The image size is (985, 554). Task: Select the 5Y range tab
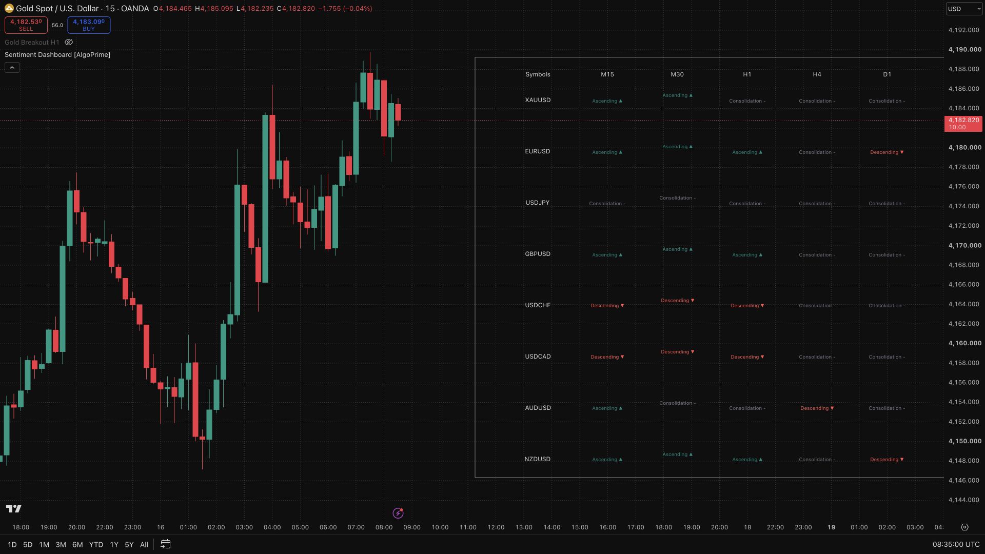coord(129,545)
